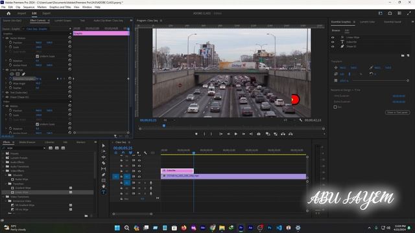Enable the Roll checkbox

[335, 107]
